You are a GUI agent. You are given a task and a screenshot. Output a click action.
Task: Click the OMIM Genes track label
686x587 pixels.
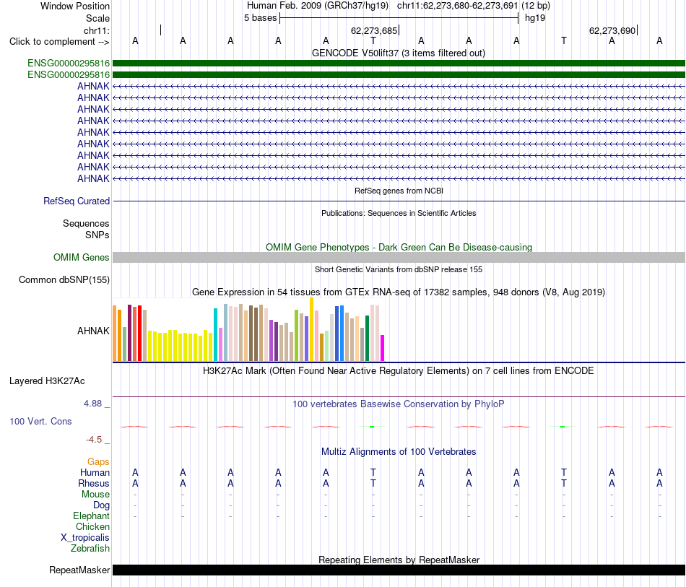tap(81, 258)
